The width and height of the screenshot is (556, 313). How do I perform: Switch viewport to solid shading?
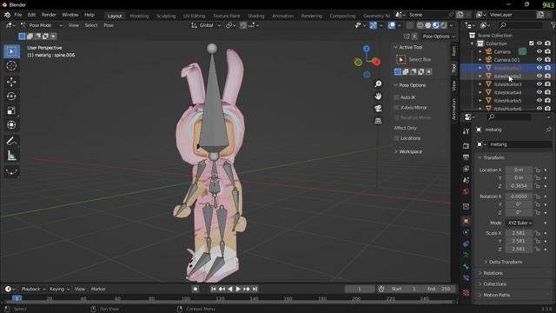pyautogui.click(x=428, y=25)
